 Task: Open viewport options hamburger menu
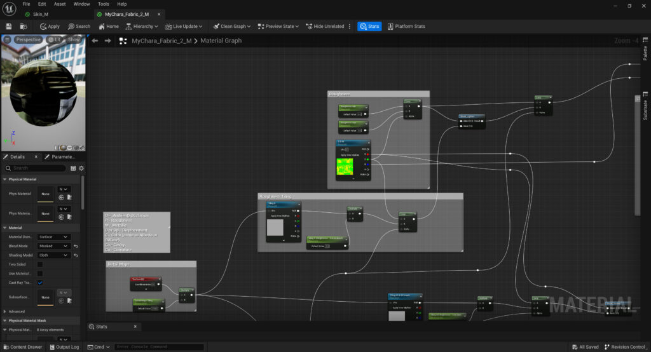[7, 39]
